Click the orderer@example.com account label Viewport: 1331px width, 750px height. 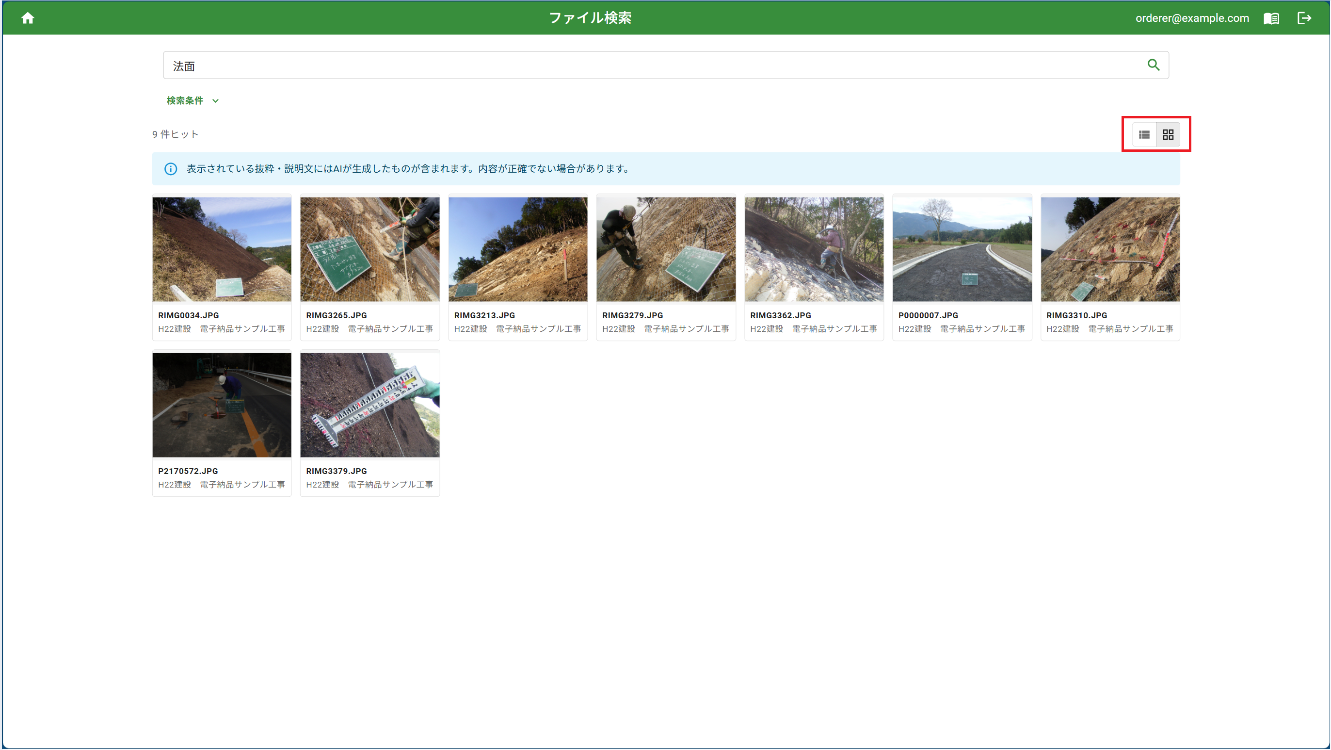[x=1192, y=18]
